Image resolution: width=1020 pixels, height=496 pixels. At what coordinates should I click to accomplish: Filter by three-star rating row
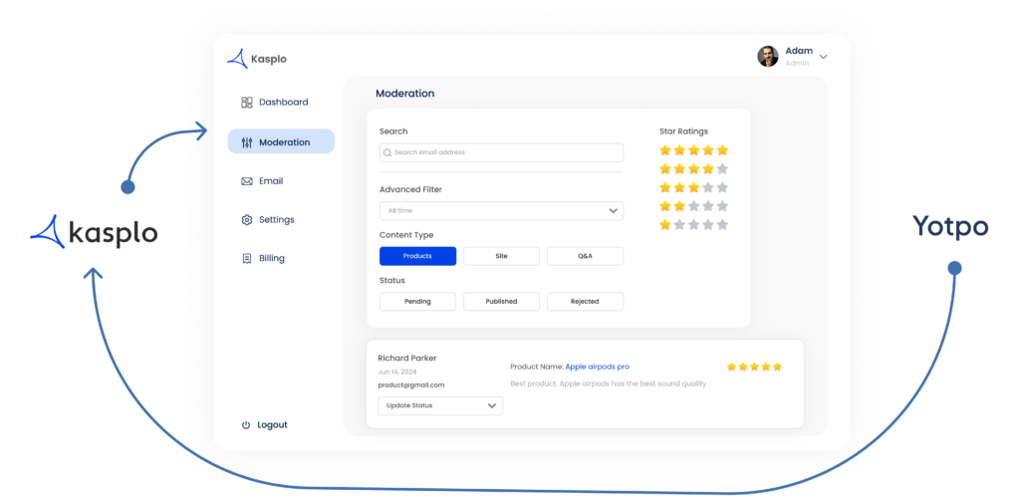click(x=693, y=187)
